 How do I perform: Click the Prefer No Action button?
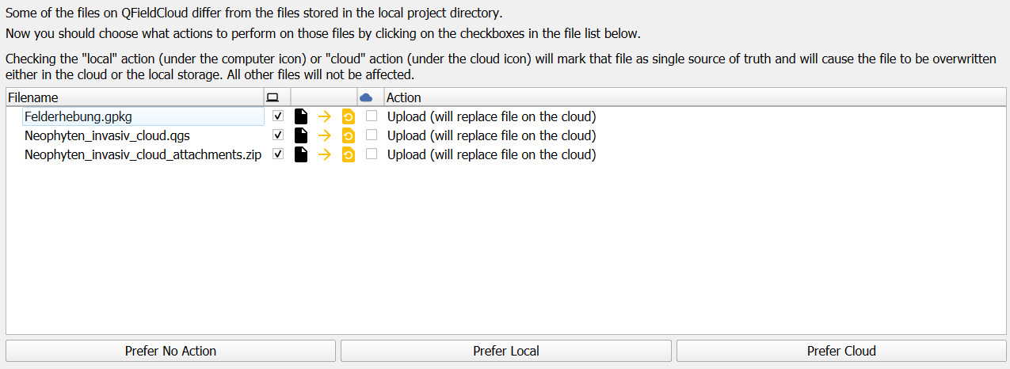[x=170, y=351]
